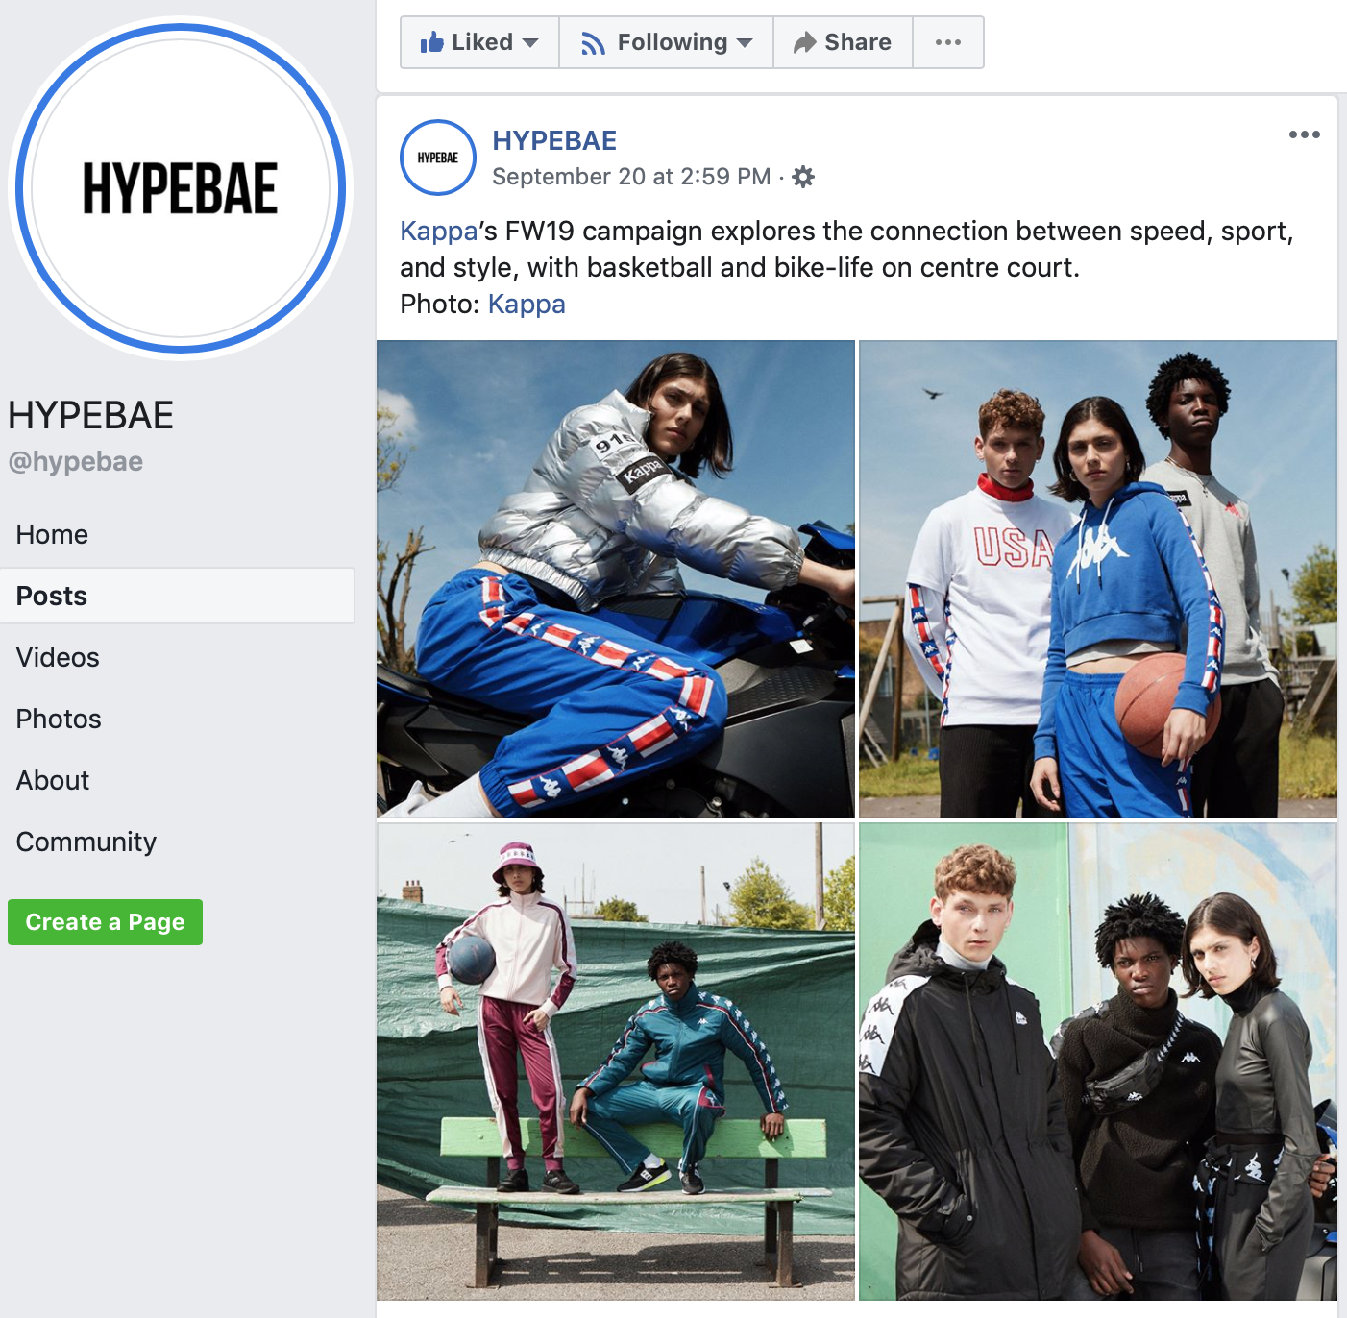Open the photo with the USA shirt and basketball
1347x1318 pixels.
click(x=1098, y=579)
